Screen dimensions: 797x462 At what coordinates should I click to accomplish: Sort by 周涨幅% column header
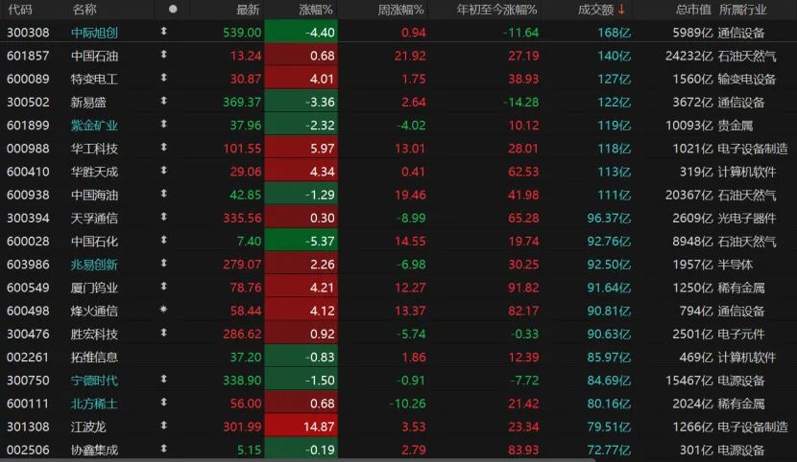[x=400, y=10]
